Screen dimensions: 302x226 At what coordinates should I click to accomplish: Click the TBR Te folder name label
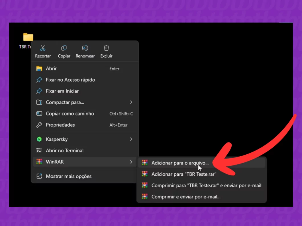[x=25, y=47]
